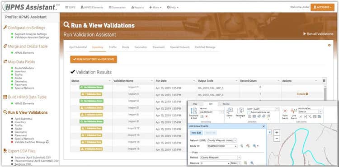The height and width of the screenshot is (167, 339).
Task: Open the Attribute Set dropdown
Action: coord(320,111)
